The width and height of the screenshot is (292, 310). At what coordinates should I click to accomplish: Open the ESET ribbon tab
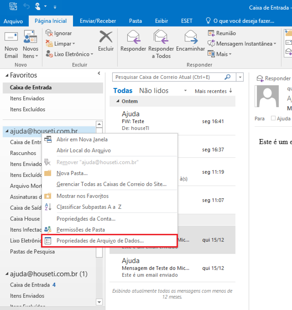tap(187, 21)
